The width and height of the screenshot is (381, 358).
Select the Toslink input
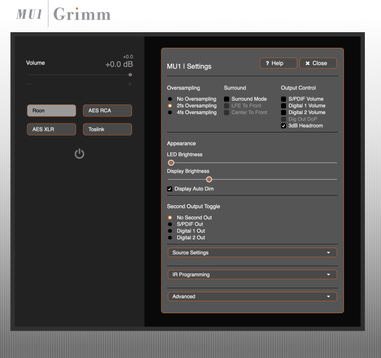[x=107, y=129]
